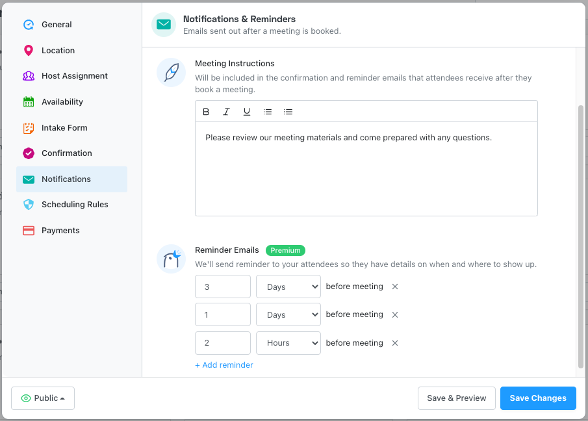588x421 pixels.
Task: Insert second list icon in editor toolbar
Action: [x=288, y=112]
